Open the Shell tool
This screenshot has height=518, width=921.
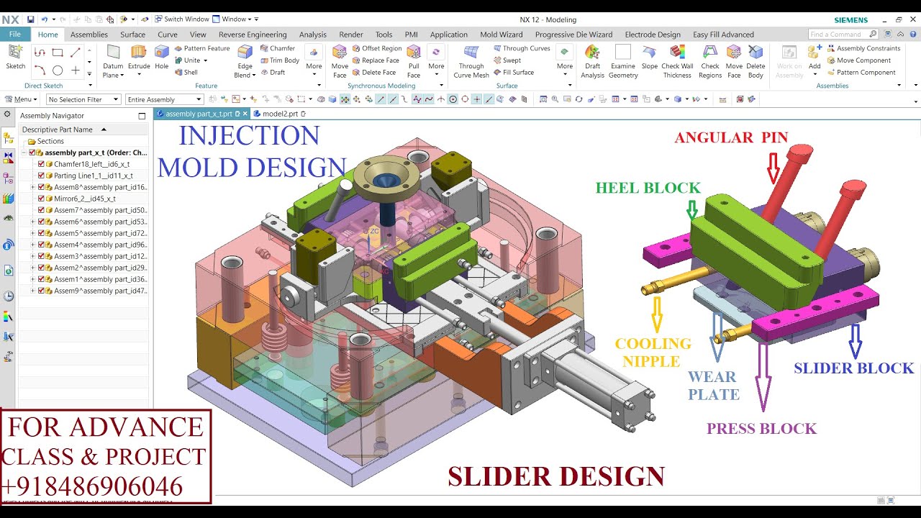186,73
